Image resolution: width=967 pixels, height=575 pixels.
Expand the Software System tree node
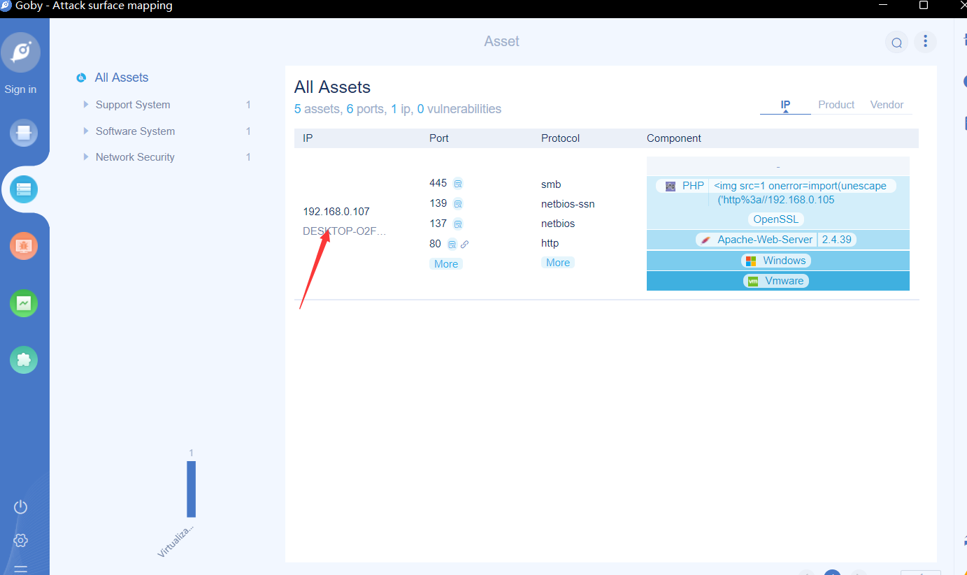tap(86, 131)
